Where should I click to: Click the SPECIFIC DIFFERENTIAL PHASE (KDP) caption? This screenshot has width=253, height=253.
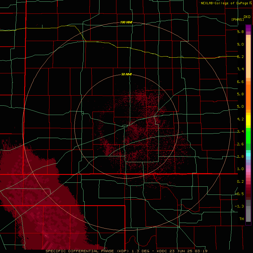(87, 251)
